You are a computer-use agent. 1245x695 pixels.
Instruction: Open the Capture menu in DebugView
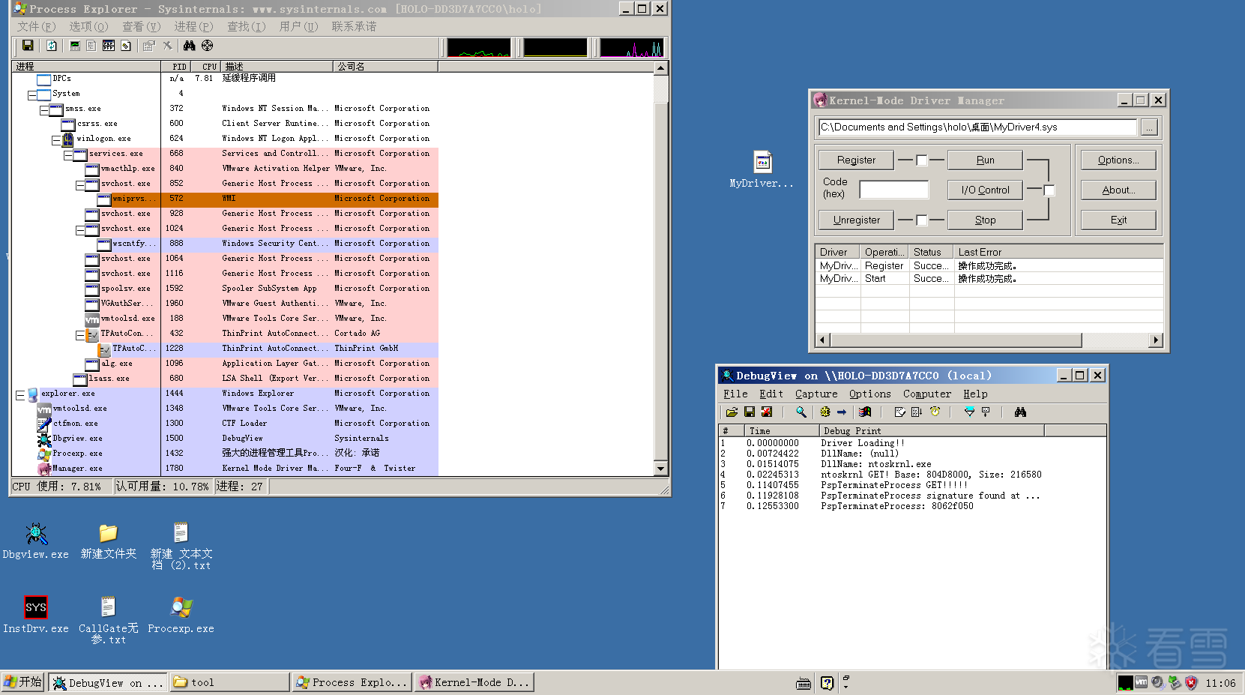coord(816,394)
